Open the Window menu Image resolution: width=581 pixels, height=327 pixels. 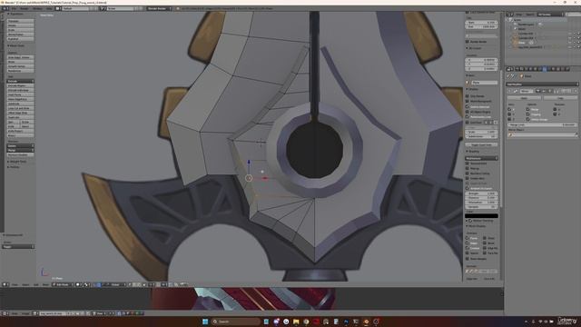tap(37, 8)
